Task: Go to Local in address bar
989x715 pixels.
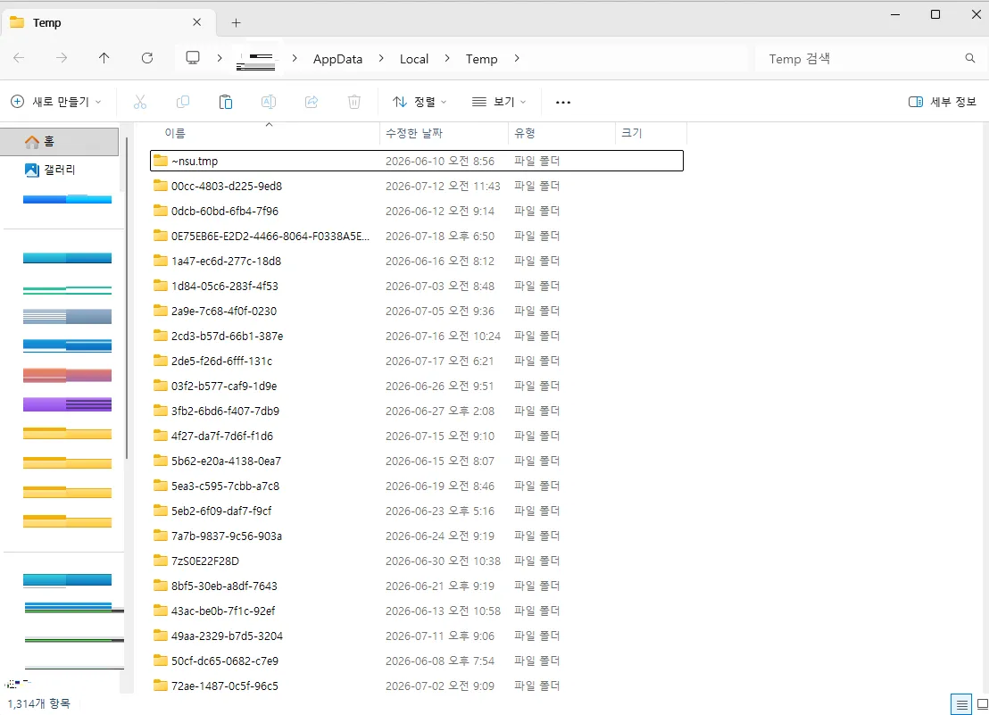Action: pos(414,59)
